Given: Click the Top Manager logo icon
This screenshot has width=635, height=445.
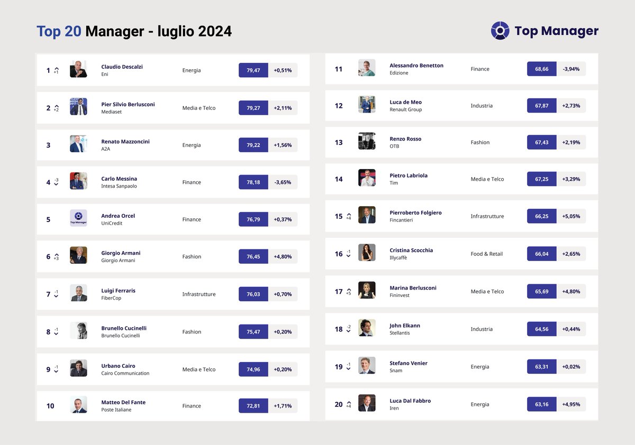Looking at the screenshot, I should pos(500,31).
